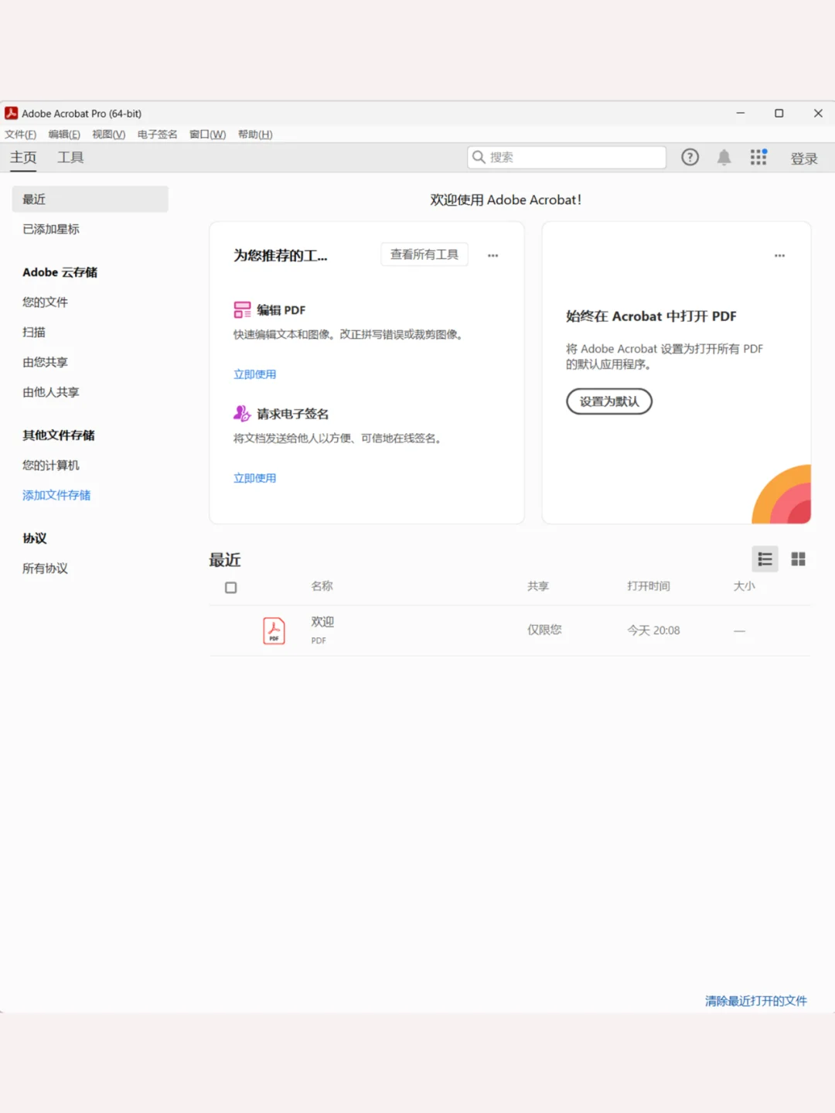This screenshot has height=1113, width=835.
Task: Check the select-all checkbox above recent files
Action: tap(230, 587)
